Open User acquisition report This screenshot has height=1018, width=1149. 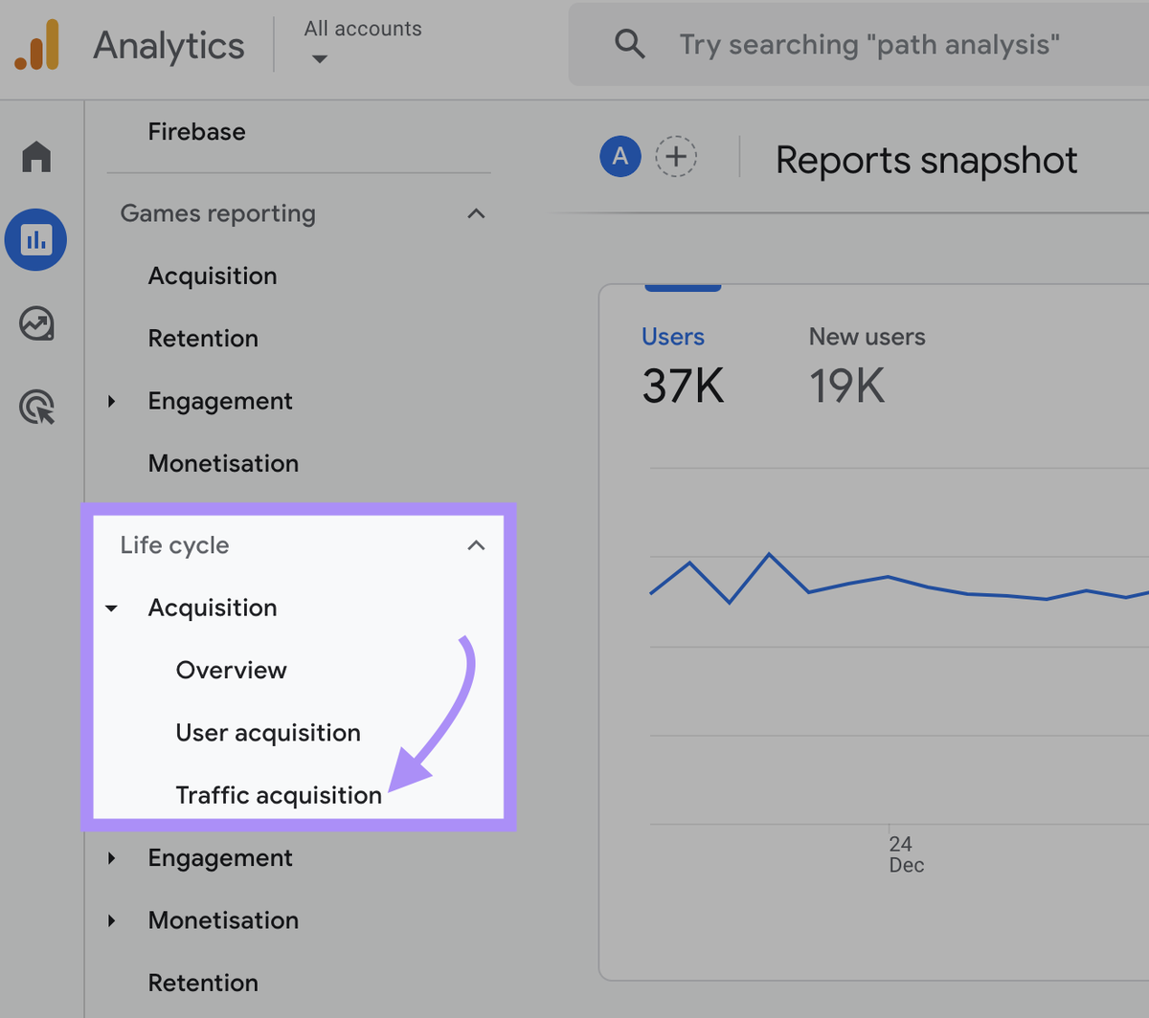click(x=268, y=733)
